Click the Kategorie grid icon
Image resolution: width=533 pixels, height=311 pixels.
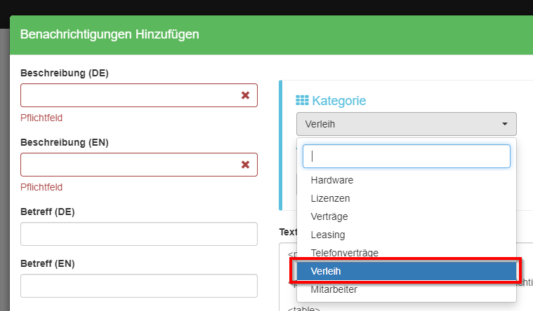(x=302, y=100)
